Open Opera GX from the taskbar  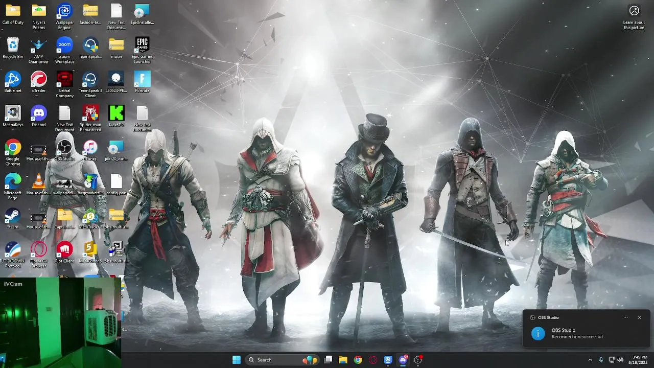[373, 360]
